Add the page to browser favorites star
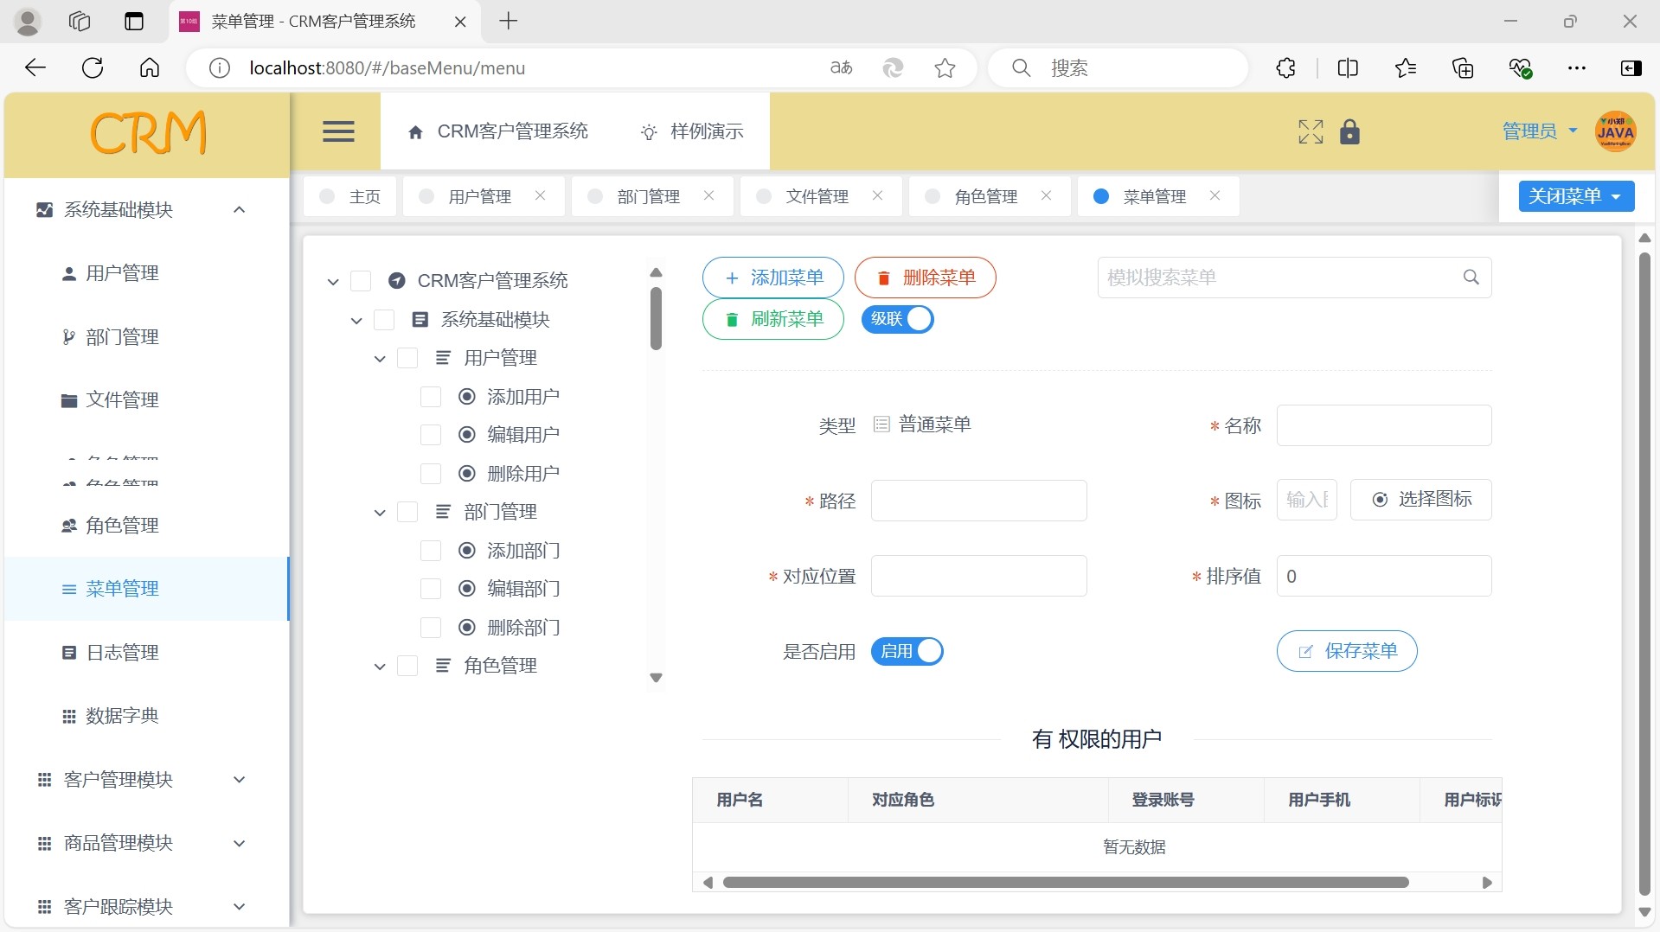The width and height of the screenshot is (1660, 932). [945, 68]
